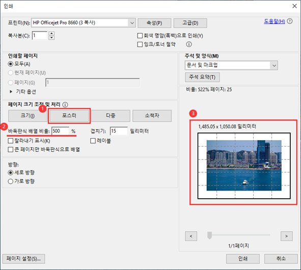Go to previous preview page arrow
The image size is (301, 270).
point(191,236)
